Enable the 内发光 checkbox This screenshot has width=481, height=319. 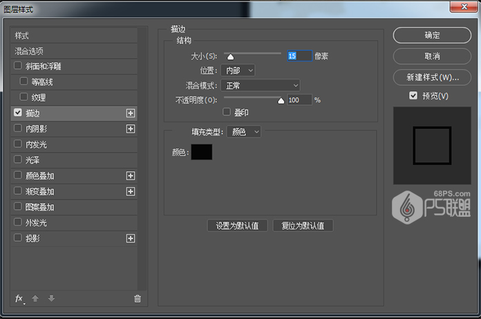[18, 144]
